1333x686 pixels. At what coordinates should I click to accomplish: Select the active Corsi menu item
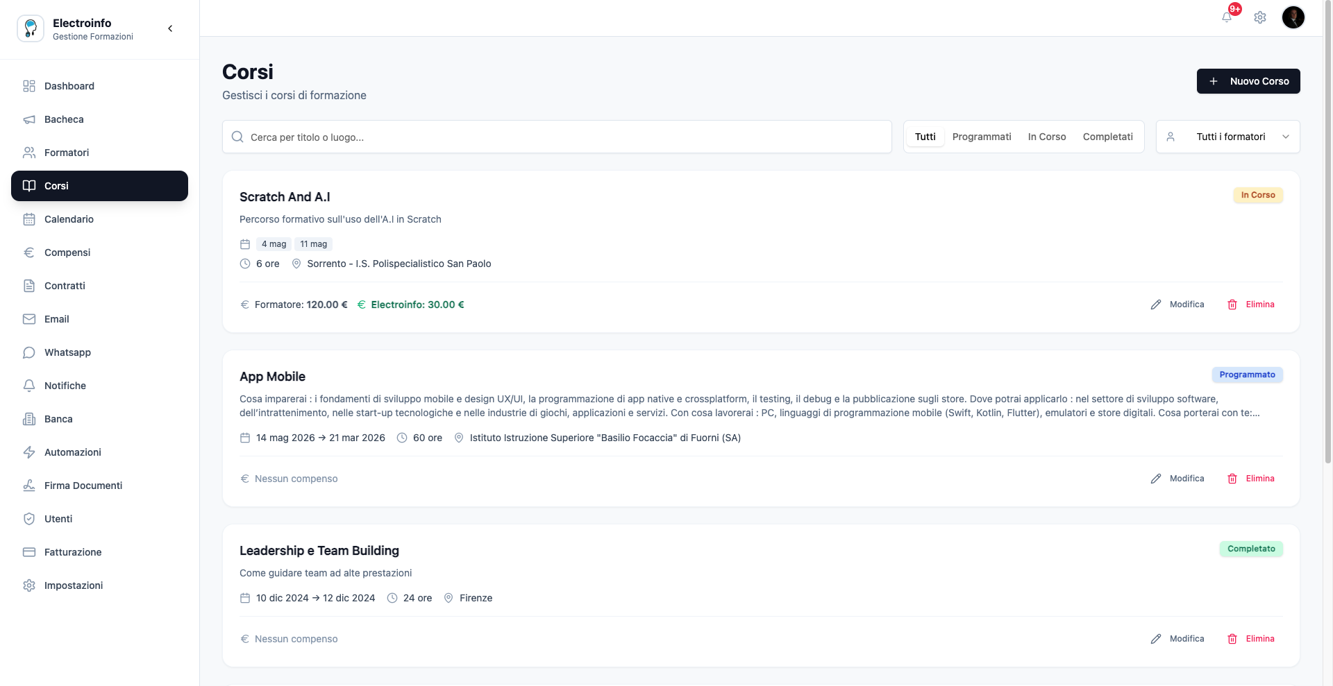(100, 186)
